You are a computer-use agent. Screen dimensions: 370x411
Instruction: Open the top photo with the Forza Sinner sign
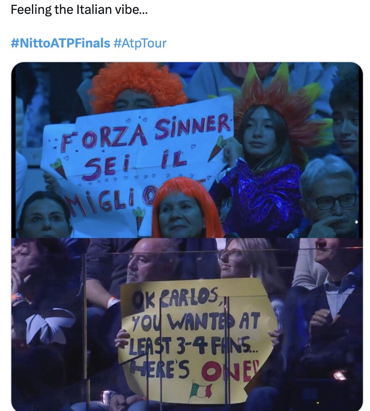tap(187, 150)
